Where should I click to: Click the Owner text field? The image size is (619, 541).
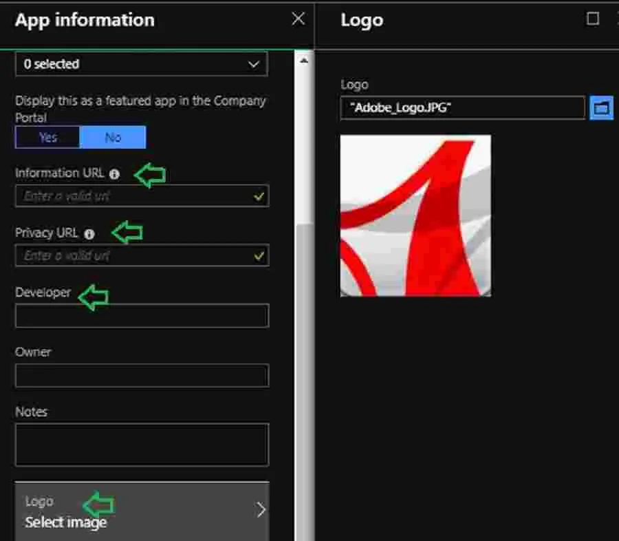(x=141, y=376)
